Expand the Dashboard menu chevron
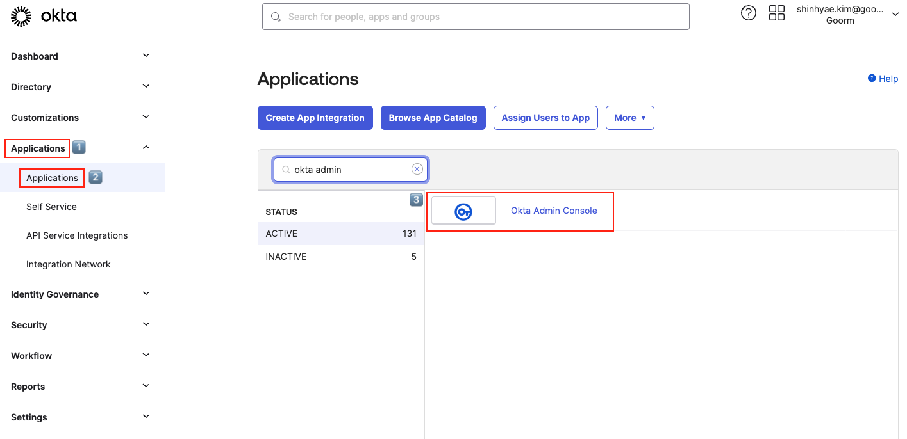This screenshot has height=439, width=907. tap(146, 56)
